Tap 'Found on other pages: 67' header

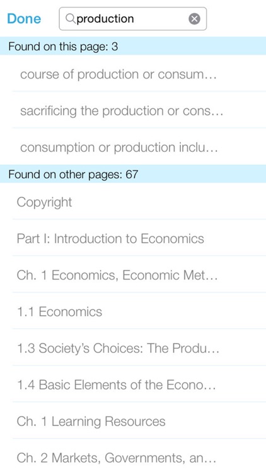pyautogui.click(x=133, y=174)
